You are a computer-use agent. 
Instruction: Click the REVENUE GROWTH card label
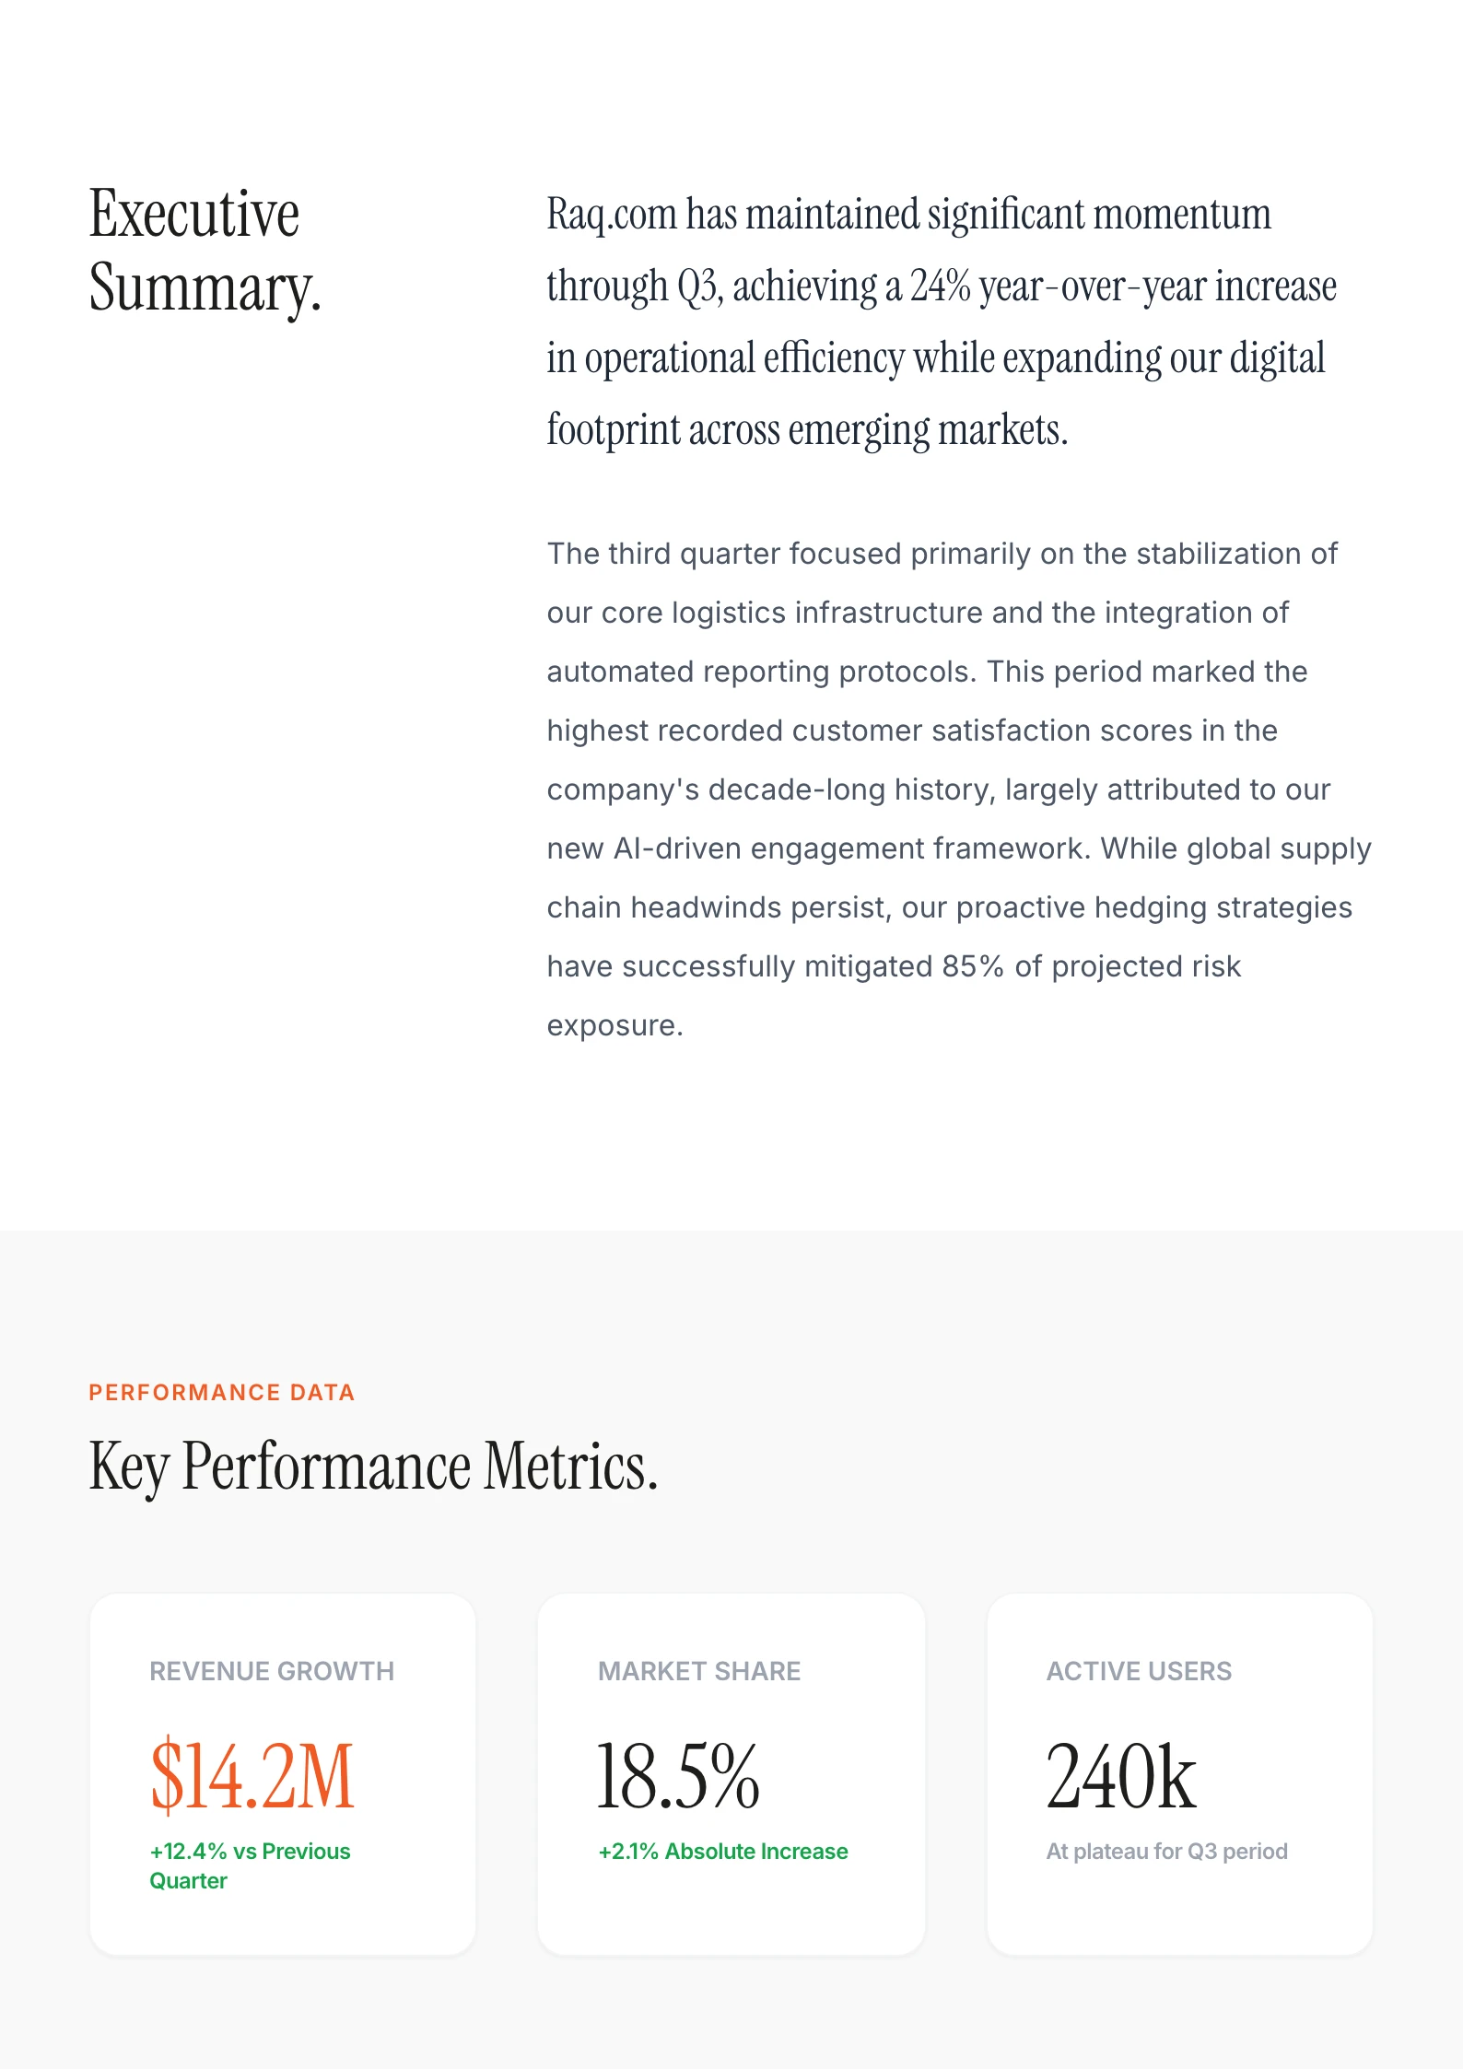coord(272,1671)
